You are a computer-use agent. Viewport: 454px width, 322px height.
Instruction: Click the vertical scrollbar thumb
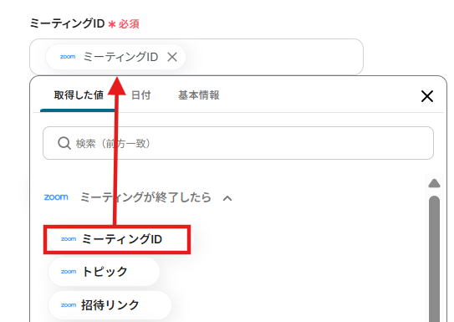coord(434,258)
